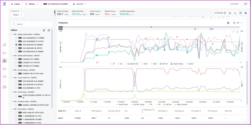Click the collapse-all icon beside Bakken header
This screenshot has width=251, height=125.
[x=49, y=30]
